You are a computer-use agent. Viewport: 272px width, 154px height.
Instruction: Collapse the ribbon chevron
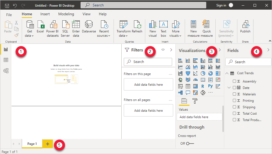[x=270, y=41]
